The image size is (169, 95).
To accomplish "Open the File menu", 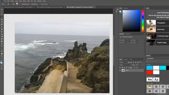I will (x=5, y=1).
